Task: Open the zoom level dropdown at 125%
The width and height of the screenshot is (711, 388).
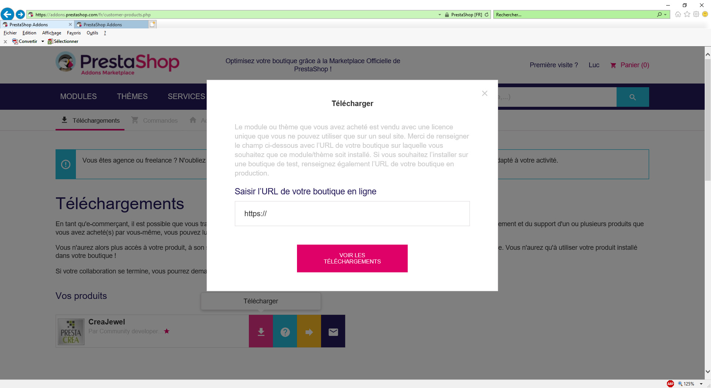Action: pos(701,384)
